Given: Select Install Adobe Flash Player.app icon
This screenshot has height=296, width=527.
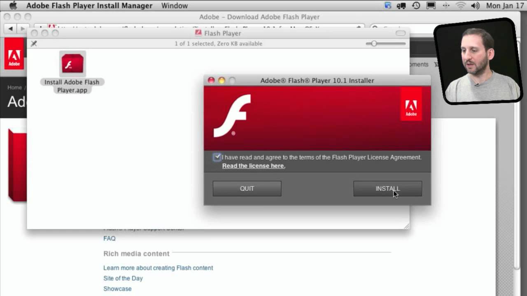Looking at the screenshot, I should (x=72, y=63).
